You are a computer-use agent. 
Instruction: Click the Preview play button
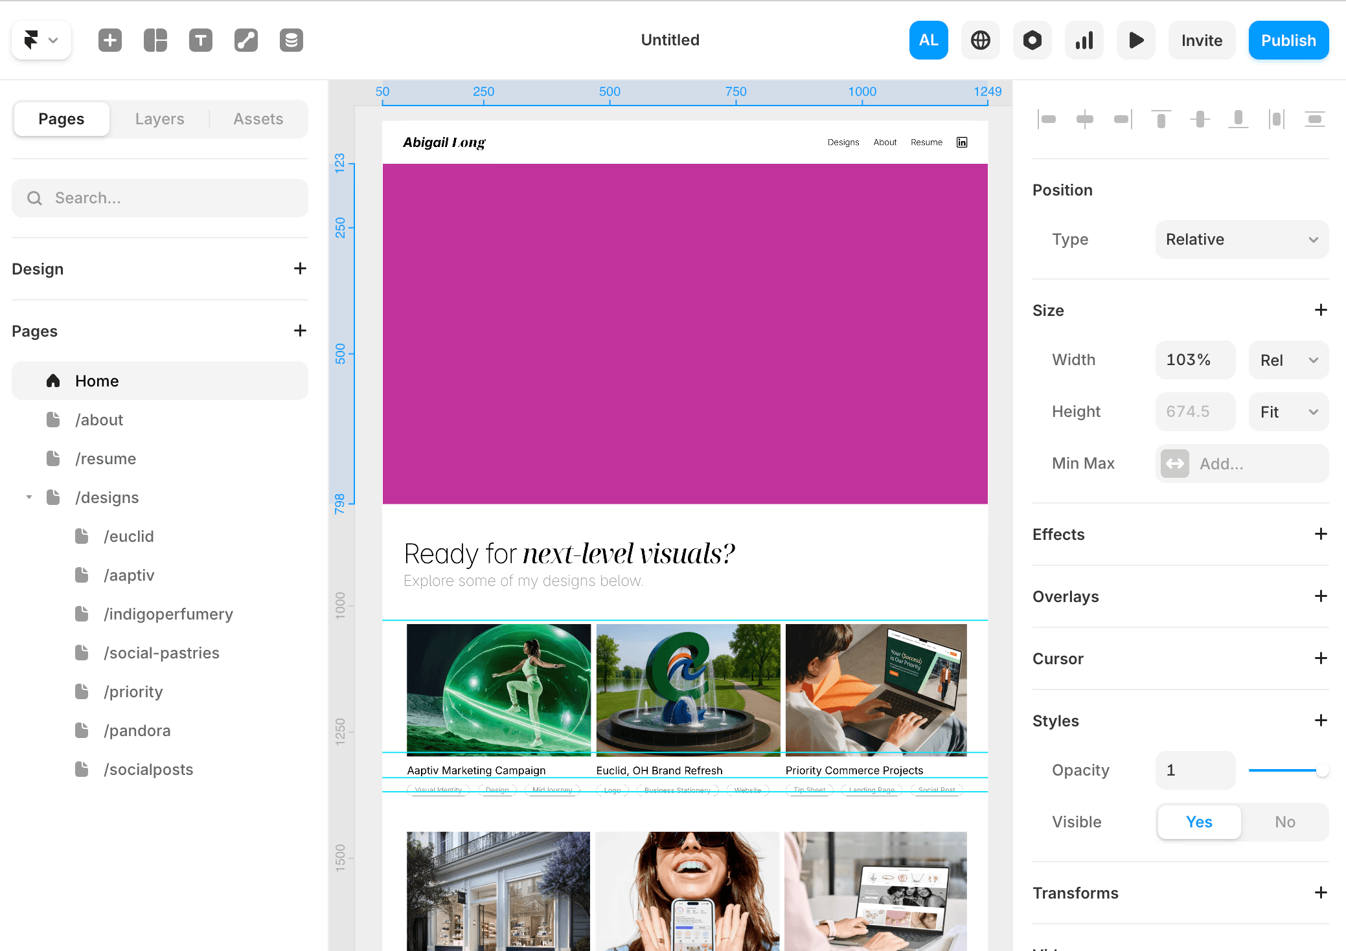[1135, 40]
